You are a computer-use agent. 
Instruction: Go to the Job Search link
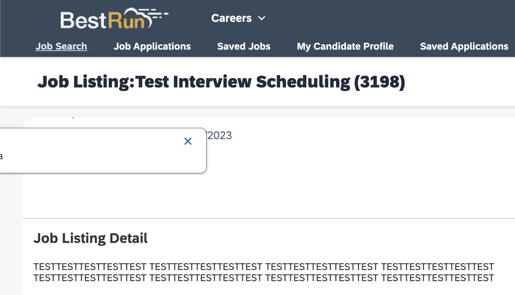pos(61,46)
